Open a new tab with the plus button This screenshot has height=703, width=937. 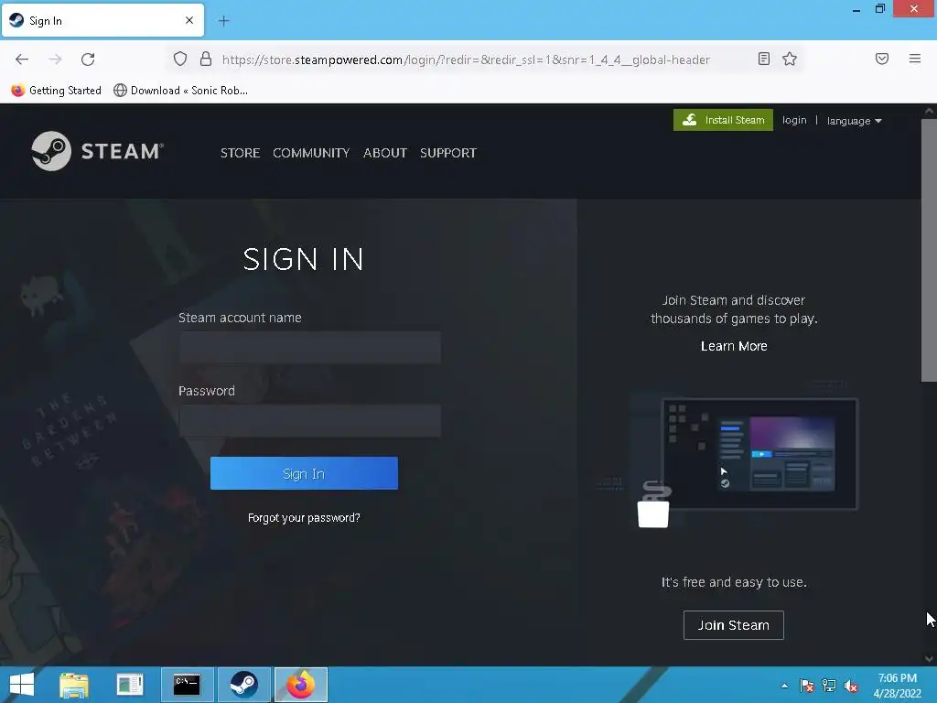point(223,21)
